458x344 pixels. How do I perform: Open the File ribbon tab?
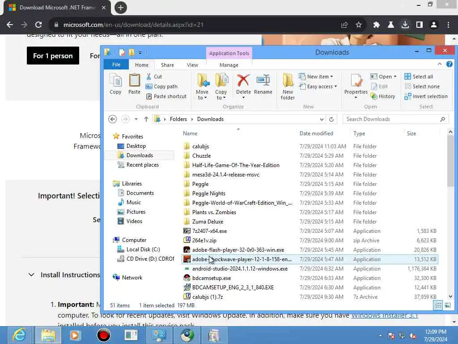coord(116,64)
